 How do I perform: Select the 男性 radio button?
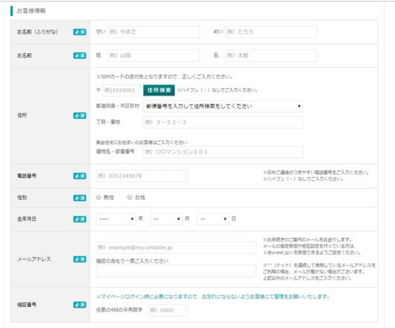[x=99, y=197]
